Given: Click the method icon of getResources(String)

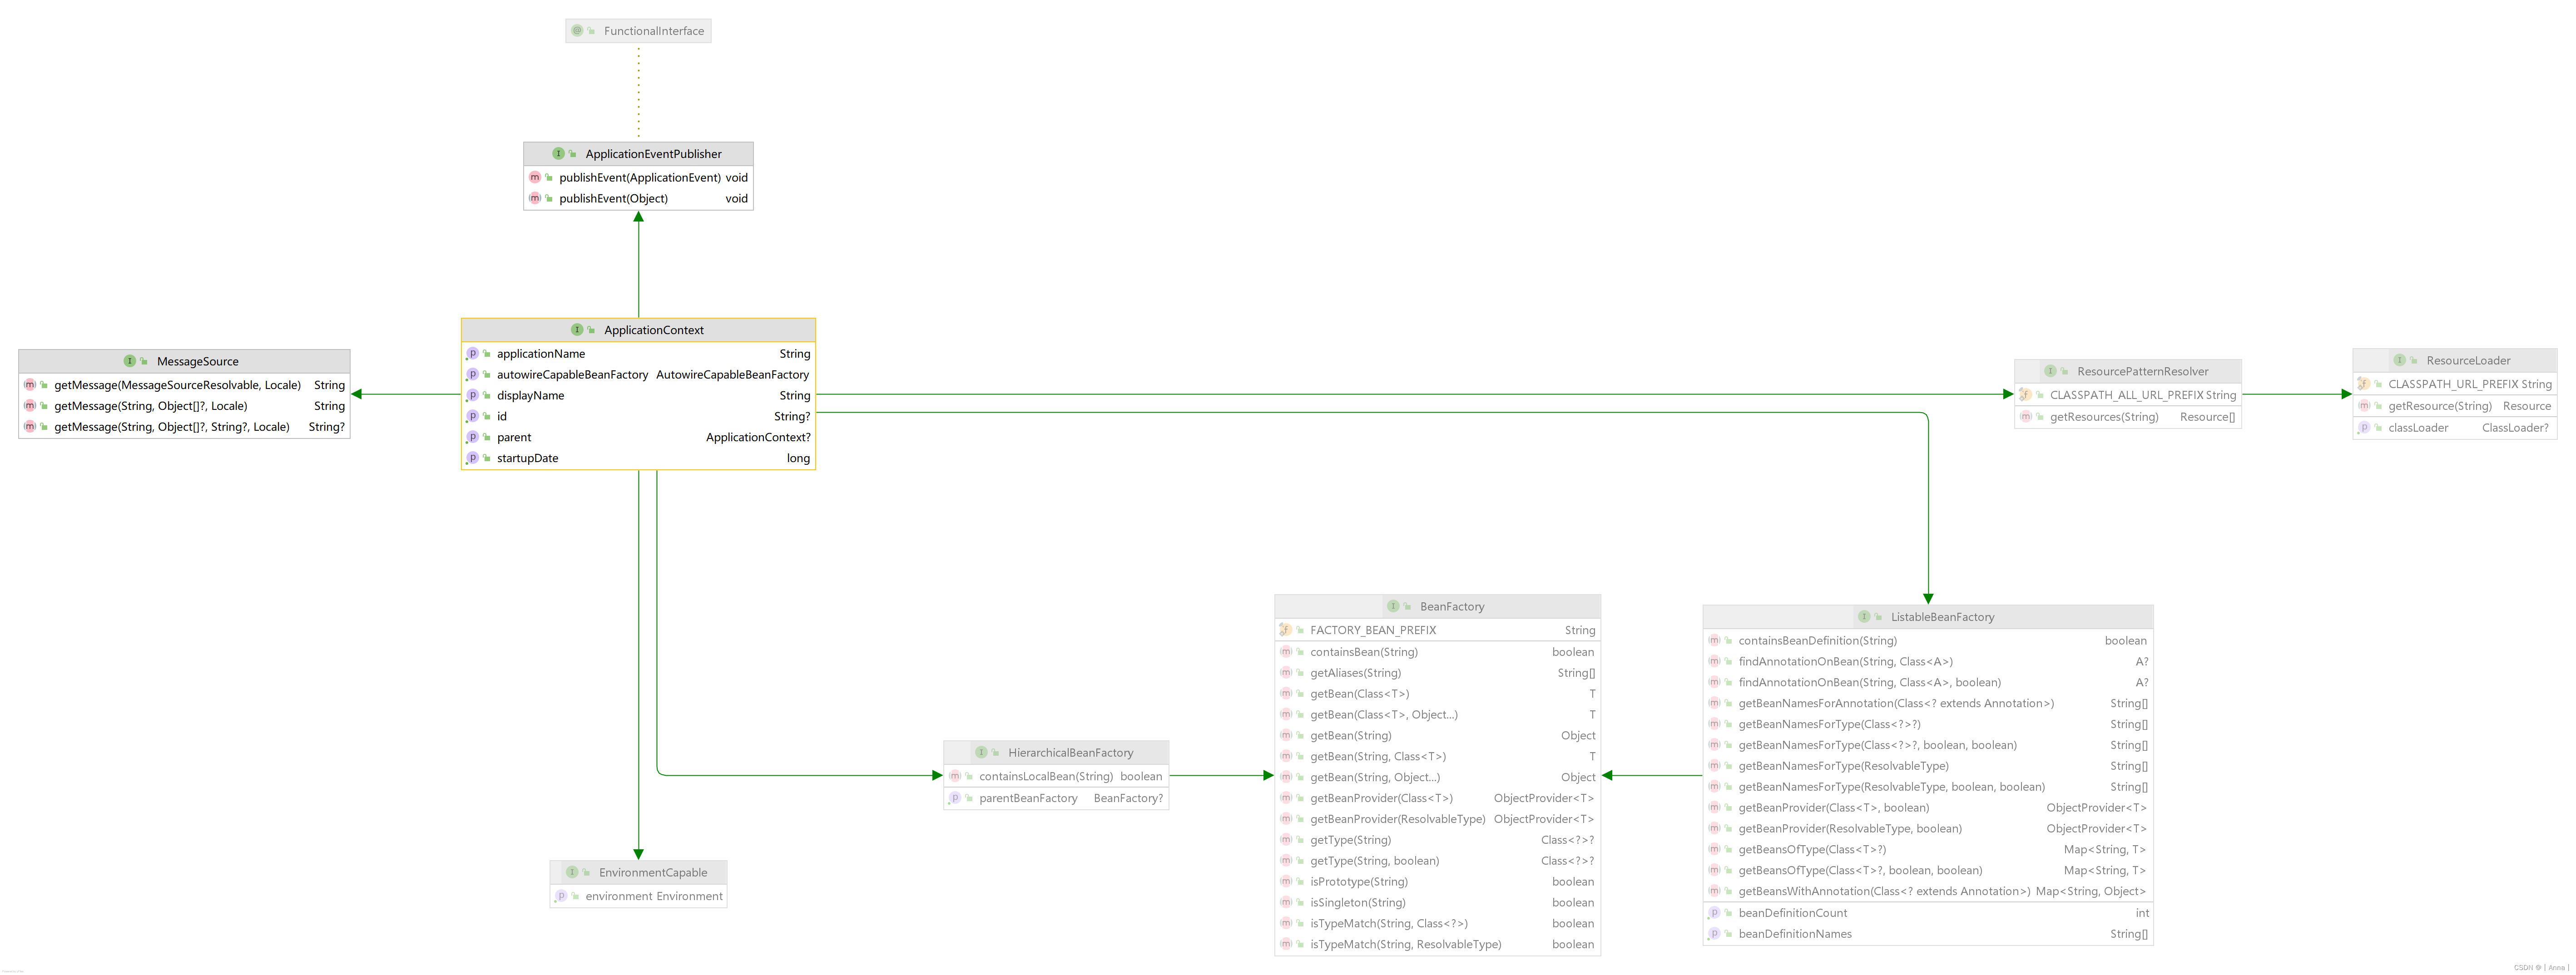Looking at the screenshot, I should [x=2026, y=417].
